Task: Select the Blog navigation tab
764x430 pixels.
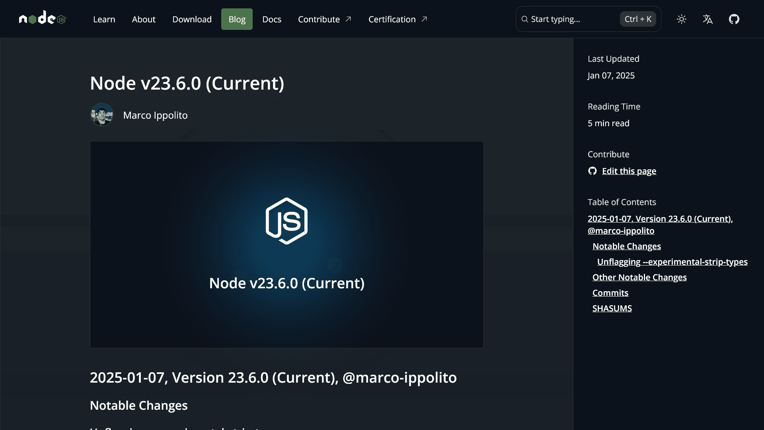Action: click(237, 19)
